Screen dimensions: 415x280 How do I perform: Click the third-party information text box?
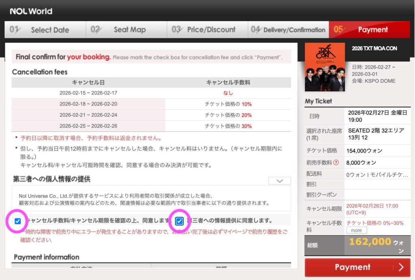151,199
